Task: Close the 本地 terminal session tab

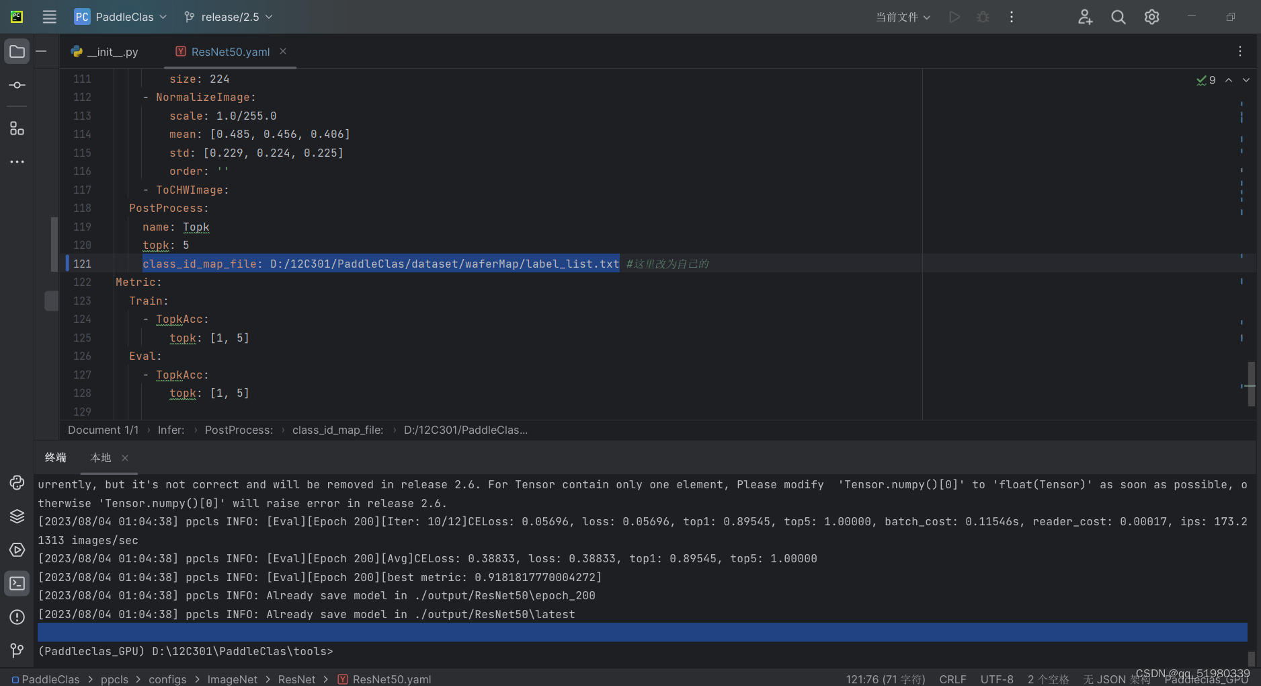Action: coord(125,458)
